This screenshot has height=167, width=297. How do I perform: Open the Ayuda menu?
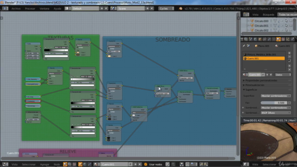[x=58, y=8]
